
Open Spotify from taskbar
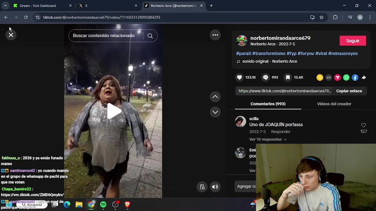point(103,205)
